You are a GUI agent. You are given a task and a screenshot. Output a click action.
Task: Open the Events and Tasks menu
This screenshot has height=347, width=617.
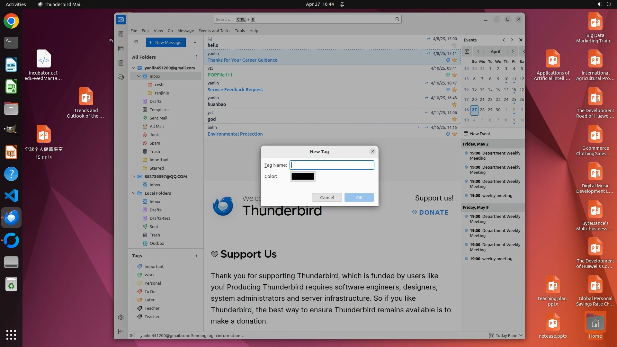coord(214,31)
